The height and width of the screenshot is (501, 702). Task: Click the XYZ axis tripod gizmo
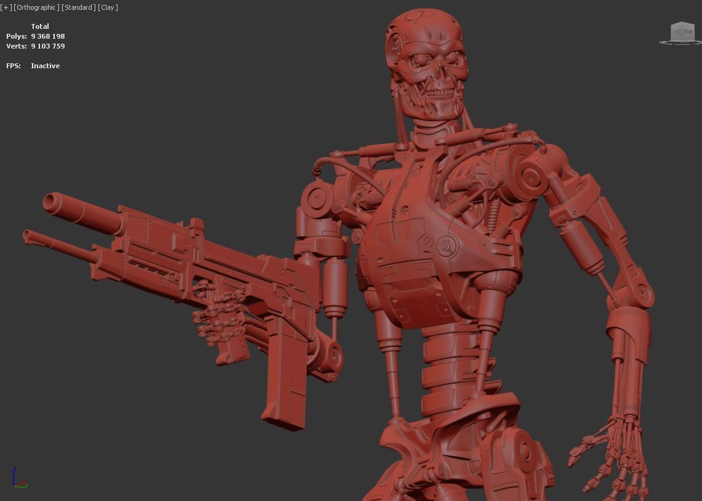click(x=20, y=478)
